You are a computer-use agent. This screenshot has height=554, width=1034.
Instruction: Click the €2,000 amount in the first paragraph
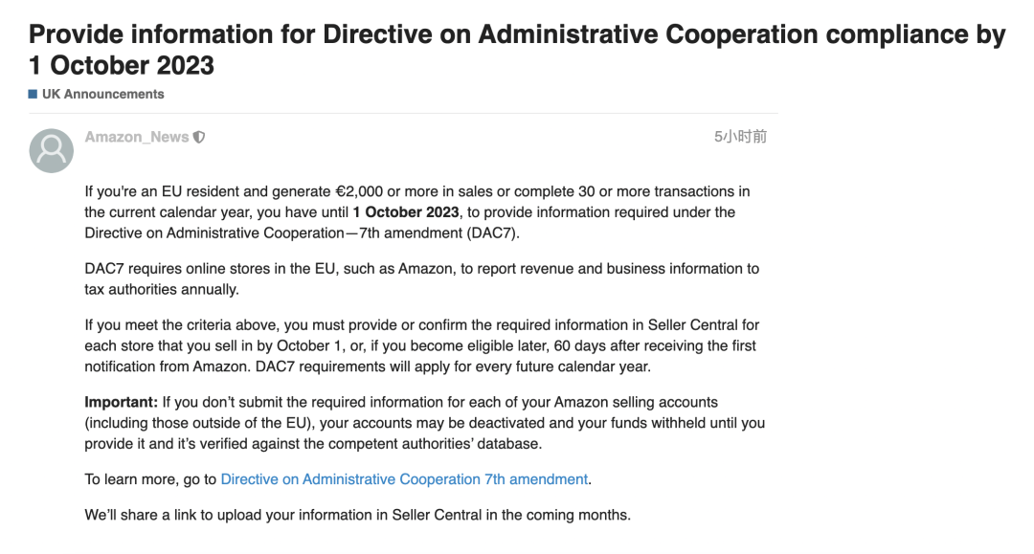(x=359, y=191)
